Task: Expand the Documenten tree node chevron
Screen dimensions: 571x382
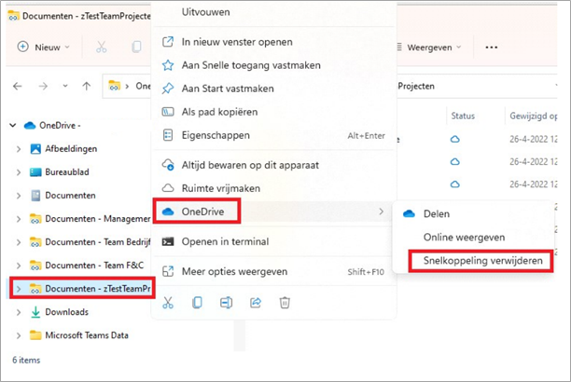Action: coord(19,196)
